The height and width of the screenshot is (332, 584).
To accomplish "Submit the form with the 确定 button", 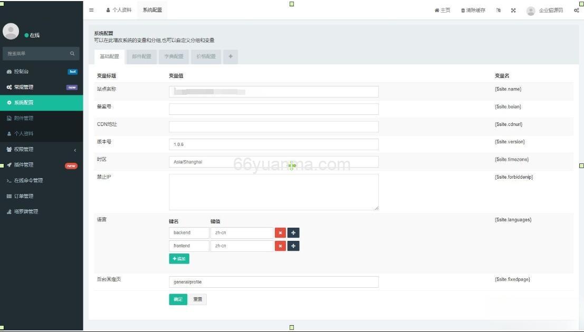I will [x=178, y=299].
